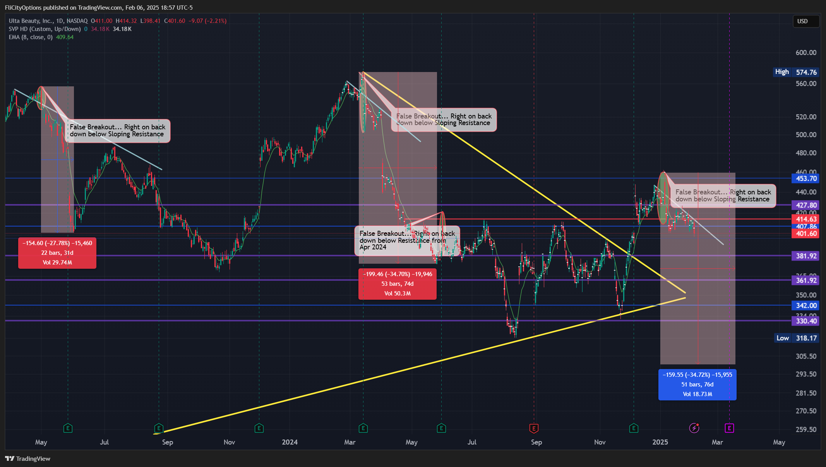This screenshot has height=467, width=826.
Task: Click the current price label 401.60
Action: pyautogui.click(x=805, y=233)
